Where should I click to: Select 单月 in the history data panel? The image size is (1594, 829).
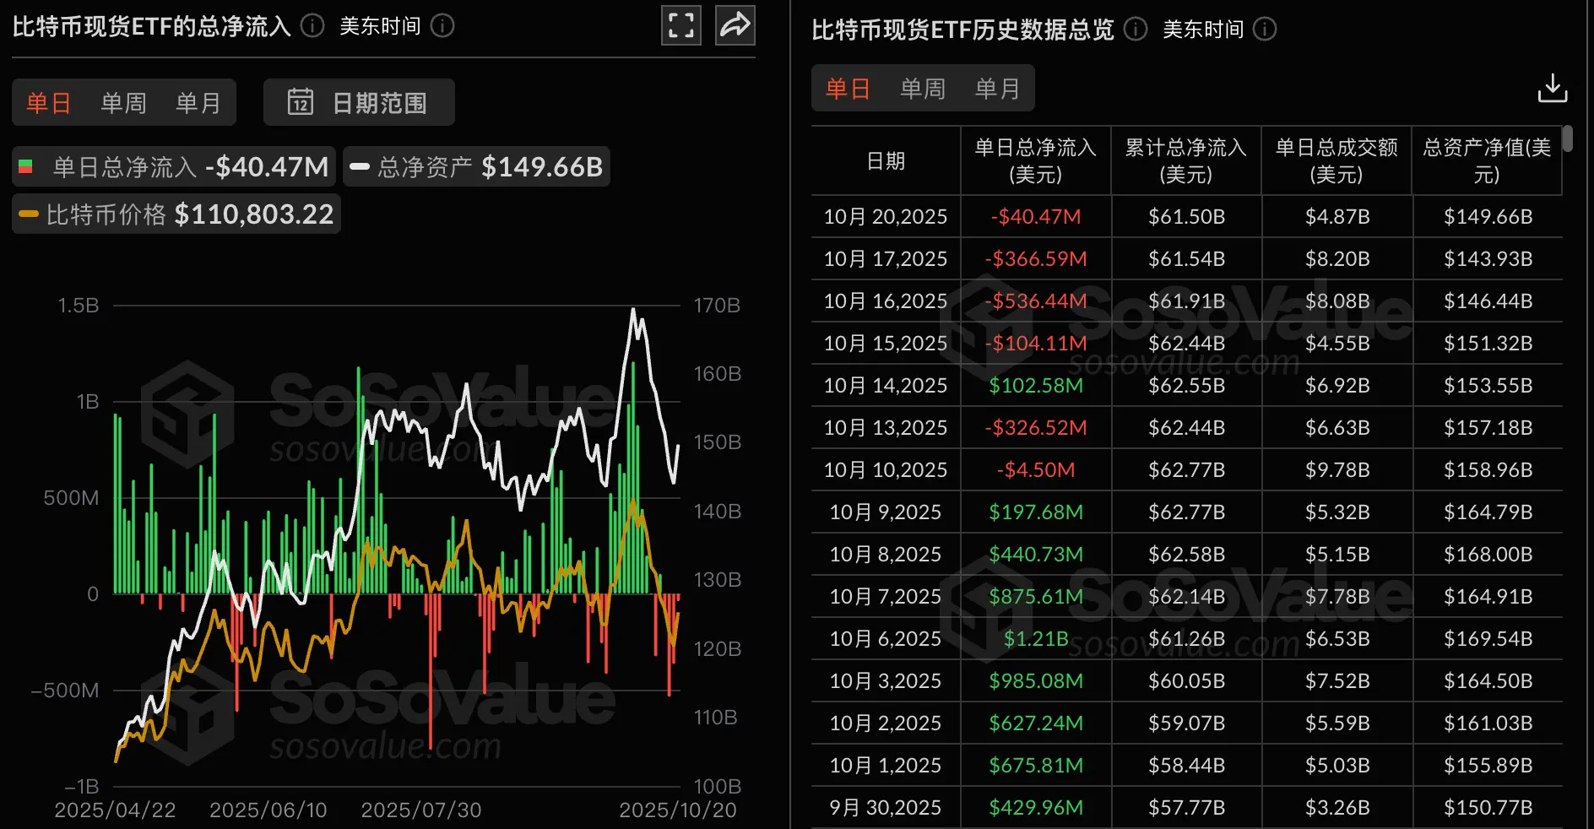pos(997,88)
